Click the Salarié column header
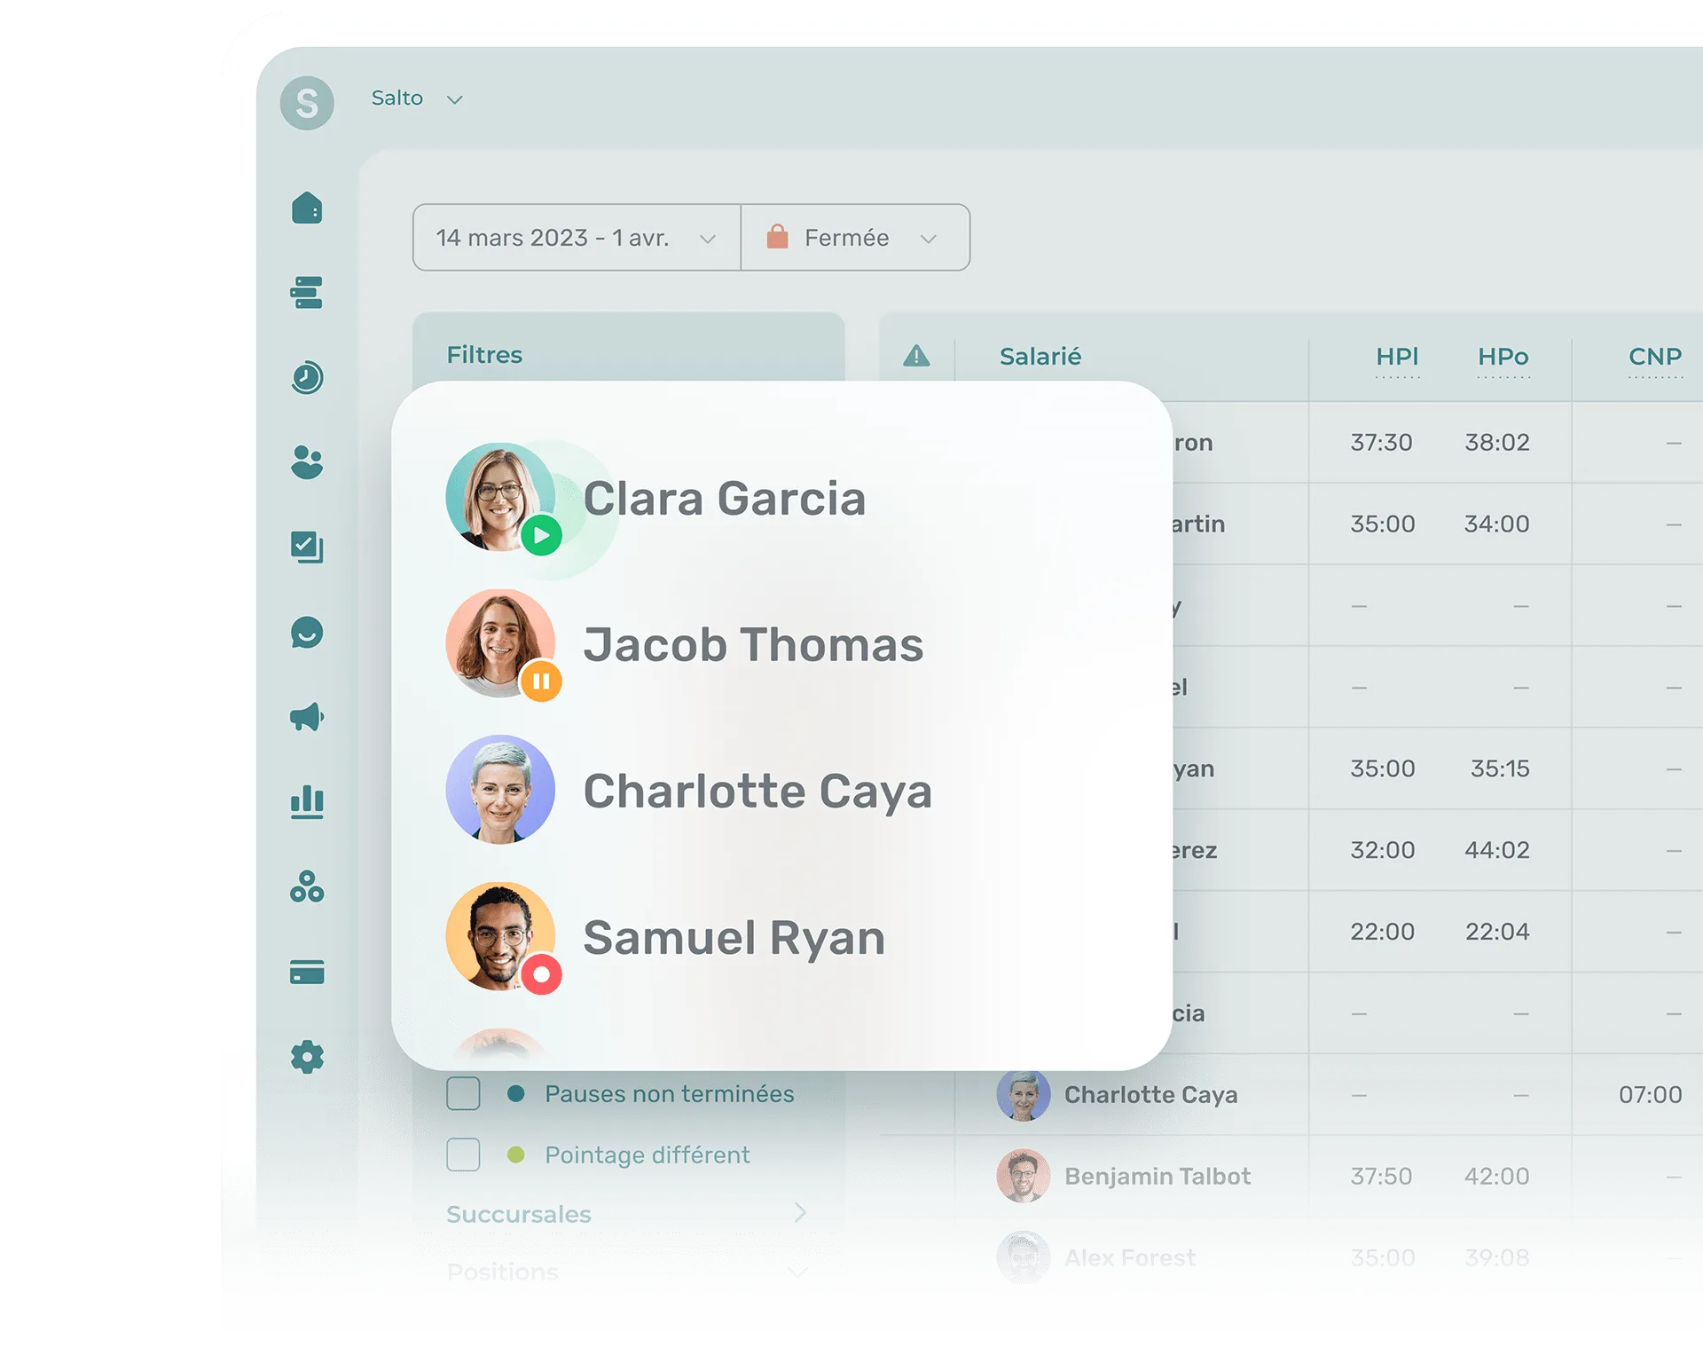 pos(1040,357)
